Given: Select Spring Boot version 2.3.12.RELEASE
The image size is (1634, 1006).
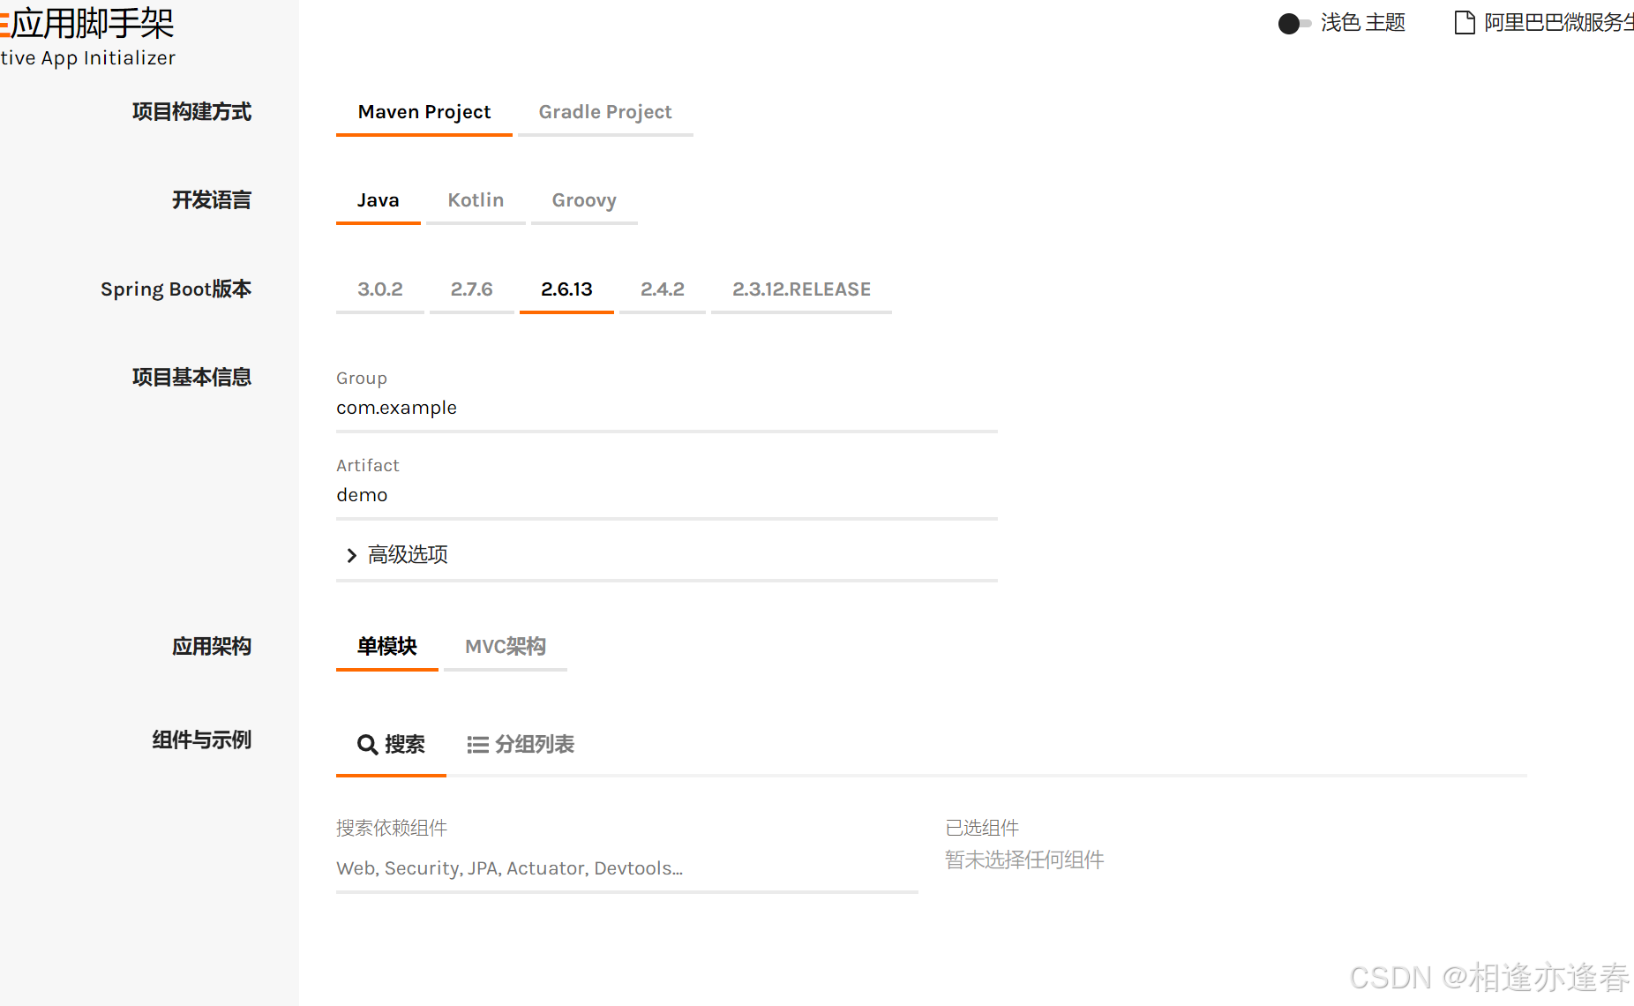Looking at the screenshot, I should (x=801, y=289).
